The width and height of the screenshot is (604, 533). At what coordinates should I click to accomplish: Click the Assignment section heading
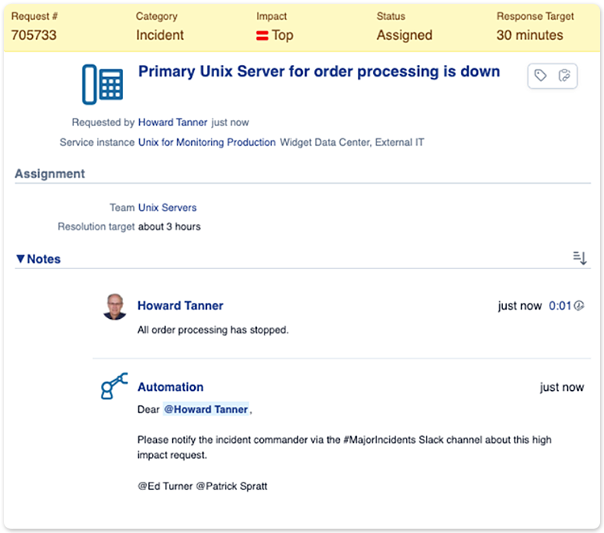[50, 174]
